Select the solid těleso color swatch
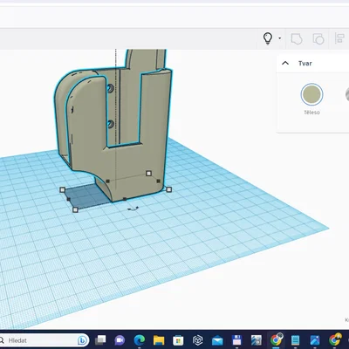349x349 pixels. pos(311,94)
